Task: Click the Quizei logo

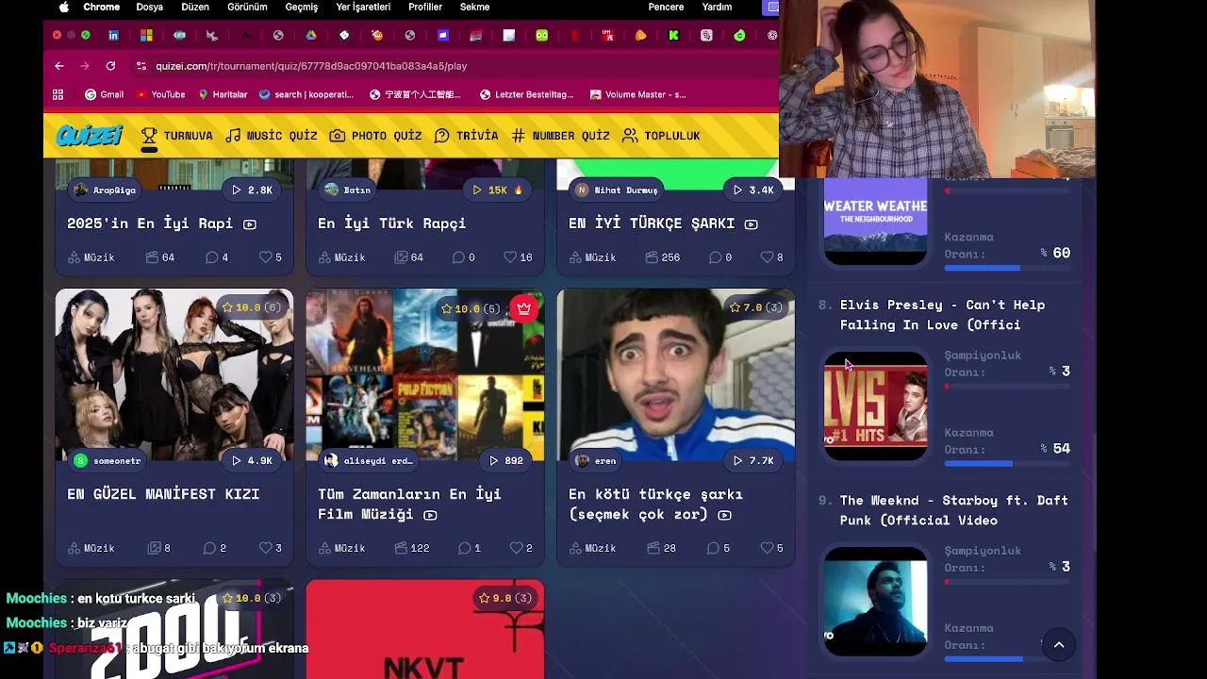Action: click(x=90, y=136)
